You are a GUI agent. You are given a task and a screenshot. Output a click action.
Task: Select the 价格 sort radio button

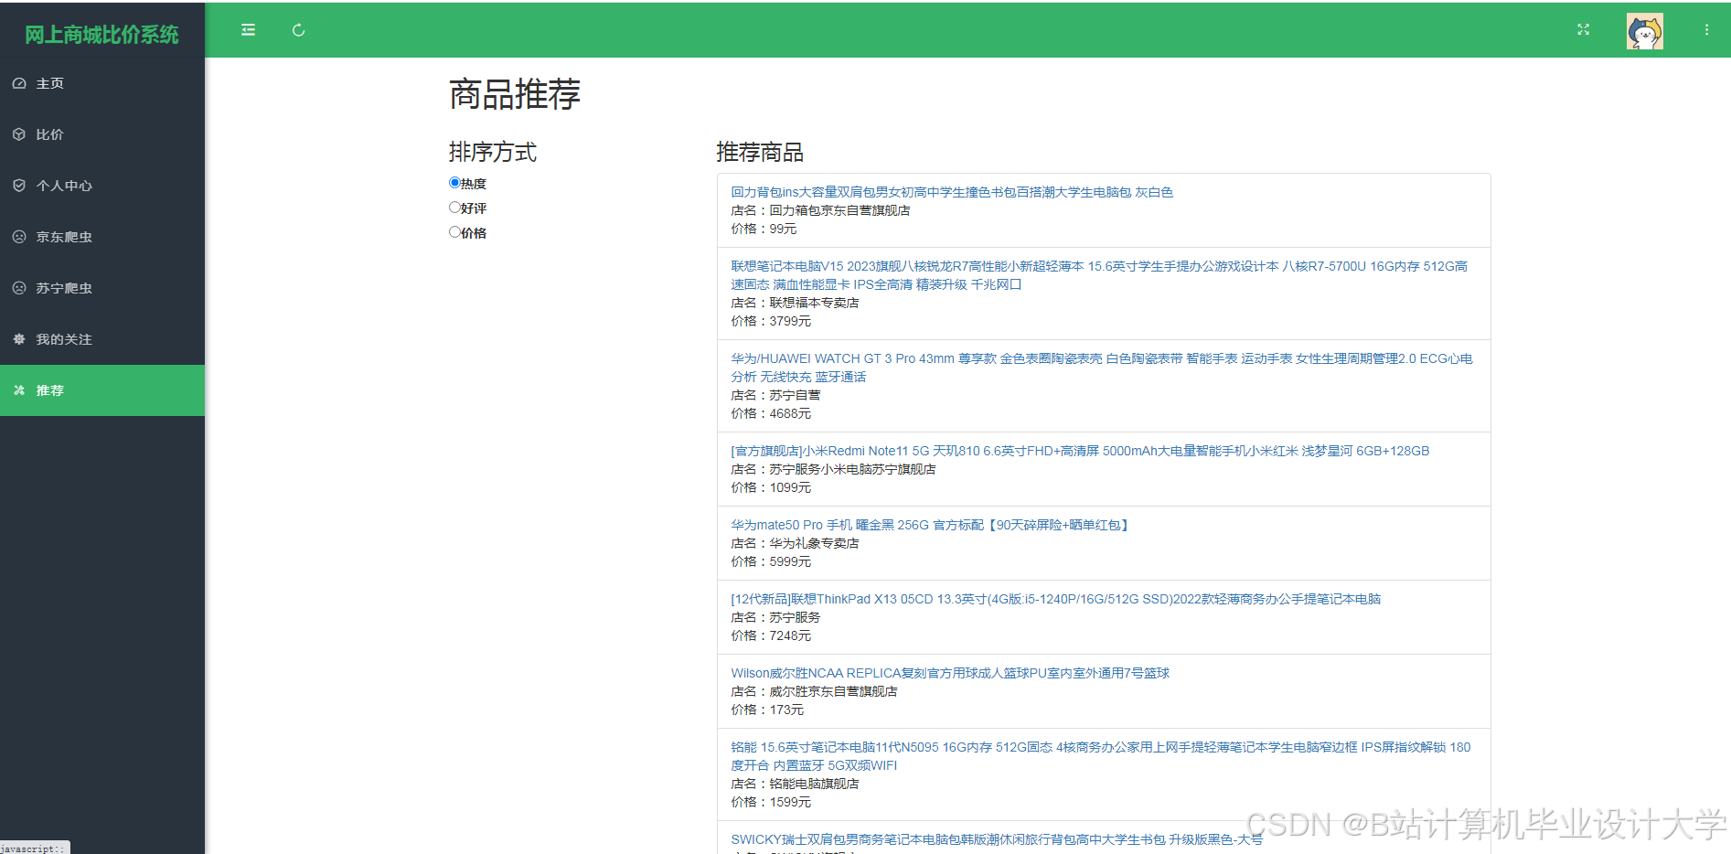point(454,232)
